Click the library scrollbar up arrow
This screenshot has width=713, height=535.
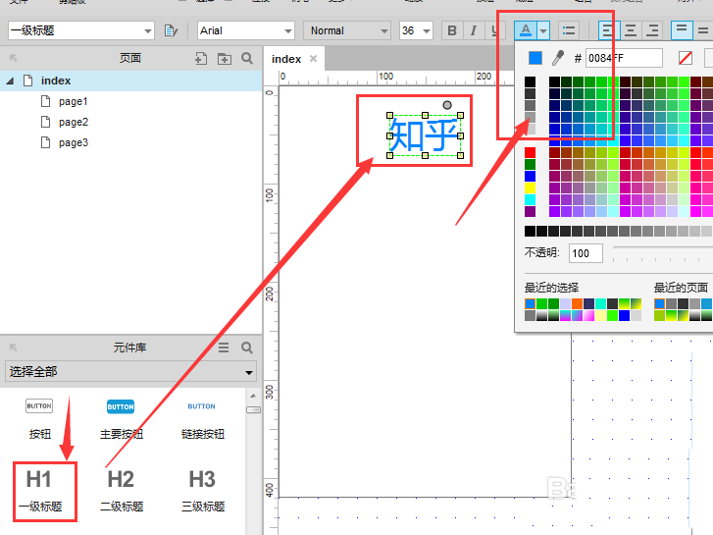point(253,396)
